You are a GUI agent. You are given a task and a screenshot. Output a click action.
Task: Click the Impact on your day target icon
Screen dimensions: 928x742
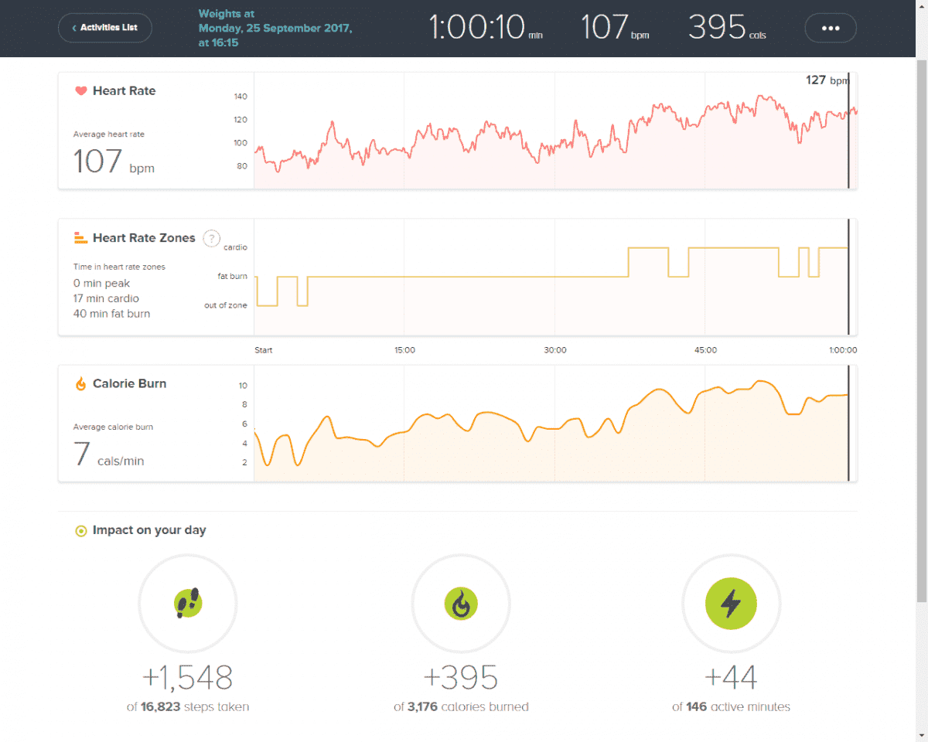(x=80, y=531)
